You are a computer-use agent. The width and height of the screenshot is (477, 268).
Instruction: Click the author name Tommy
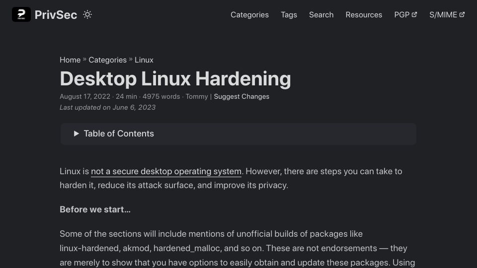pyautogui.click(x=197, y=97)
